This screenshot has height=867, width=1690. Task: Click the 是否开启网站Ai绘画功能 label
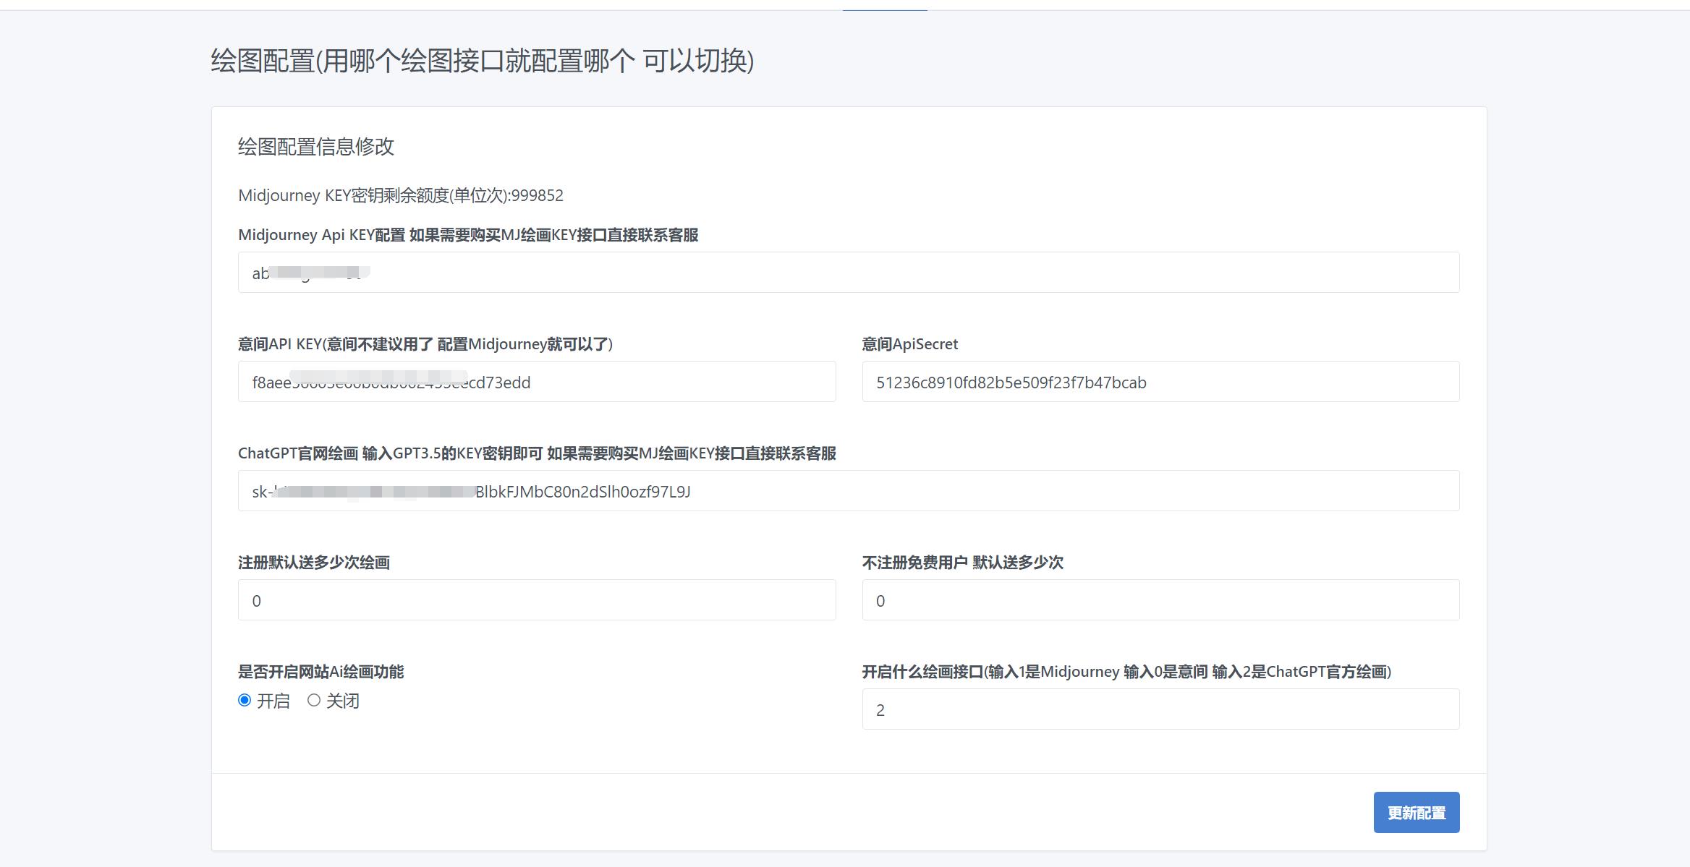point(321,672)
